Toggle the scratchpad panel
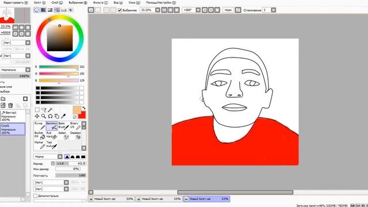The height and width of the screenshot is (207, 368). pyautogui.click(x=71, y=10)
